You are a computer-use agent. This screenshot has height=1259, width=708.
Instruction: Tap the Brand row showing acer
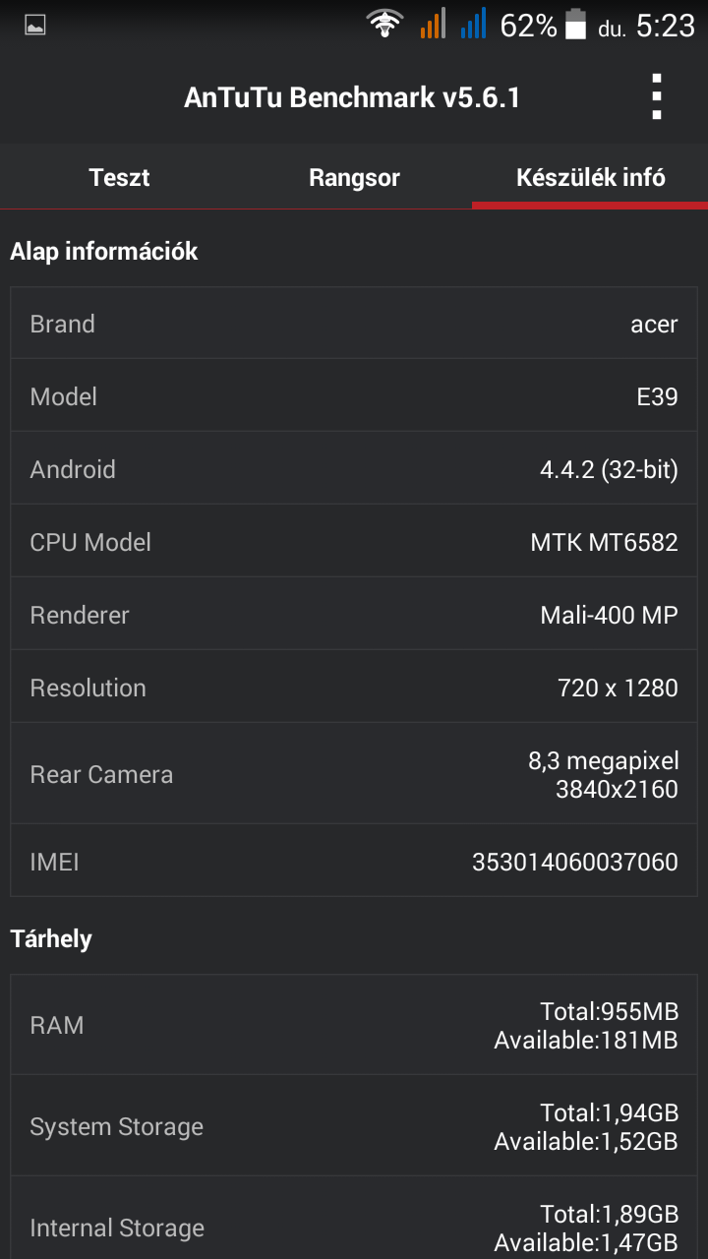coord(354,324)
